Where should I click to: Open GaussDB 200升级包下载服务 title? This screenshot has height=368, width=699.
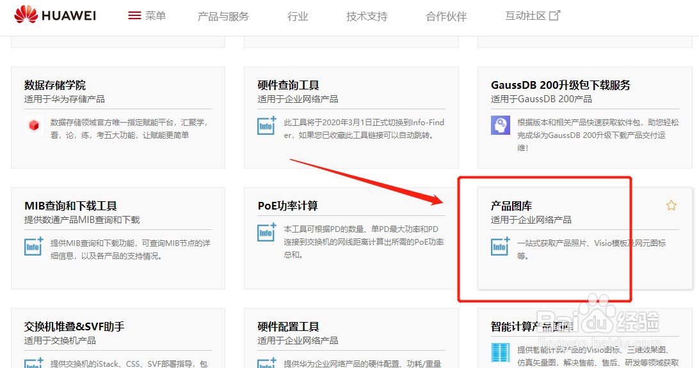561,85
